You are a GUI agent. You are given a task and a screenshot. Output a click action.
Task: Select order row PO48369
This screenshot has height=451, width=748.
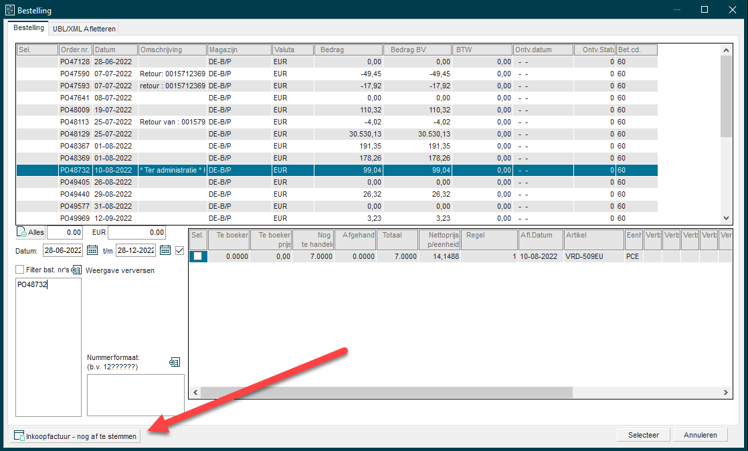337,158
